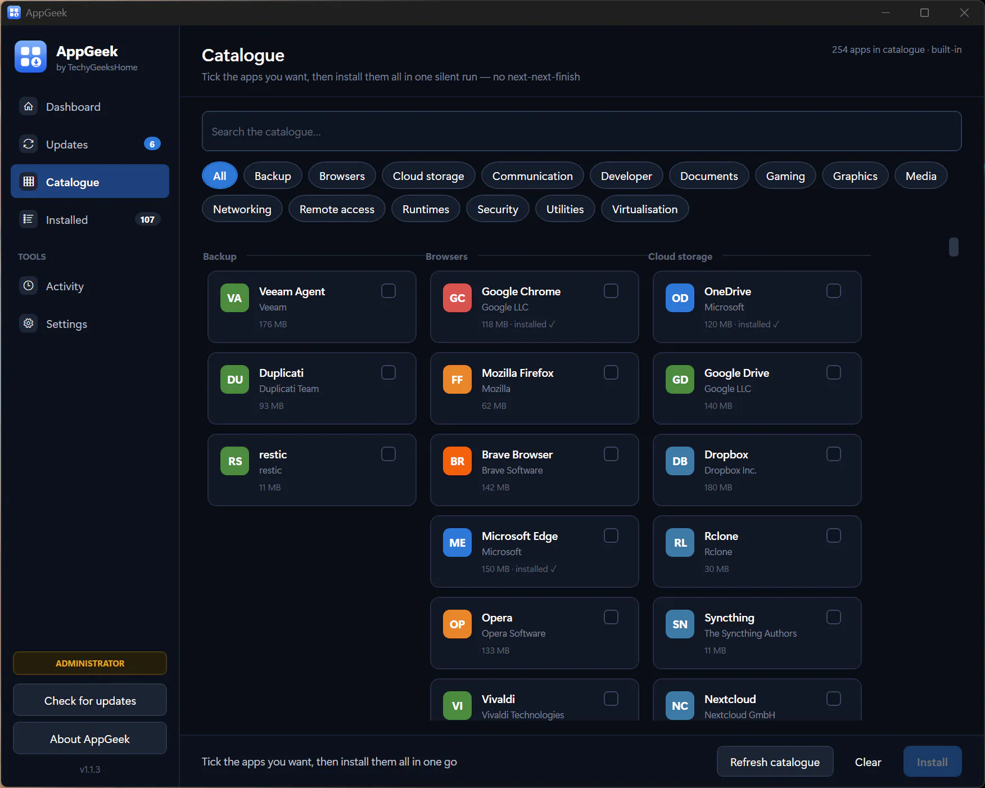Viewport: 985px width, 788px height.
Task: Click the BR Brave Browser icon
Action: click(457, 461)
